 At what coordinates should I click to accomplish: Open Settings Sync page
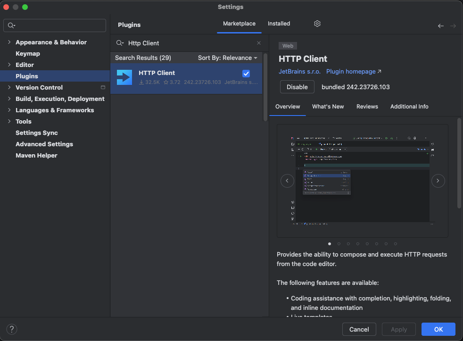[x=37, y=133]
